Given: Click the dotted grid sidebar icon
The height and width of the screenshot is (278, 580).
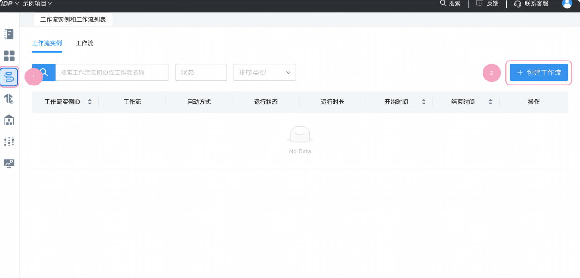Looking at the screenshot, I should point(9,141).
